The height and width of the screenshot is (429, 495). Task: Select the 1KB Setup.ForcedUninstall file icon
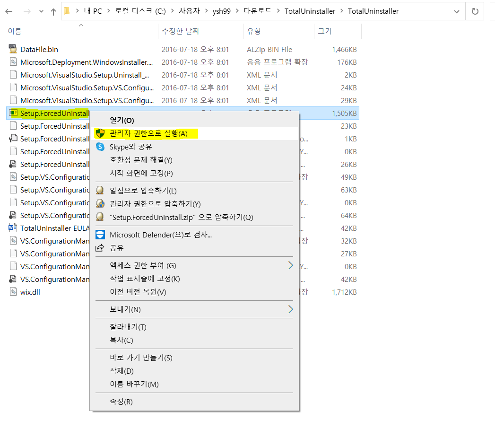pyautogui.click(x=13, y=139)
